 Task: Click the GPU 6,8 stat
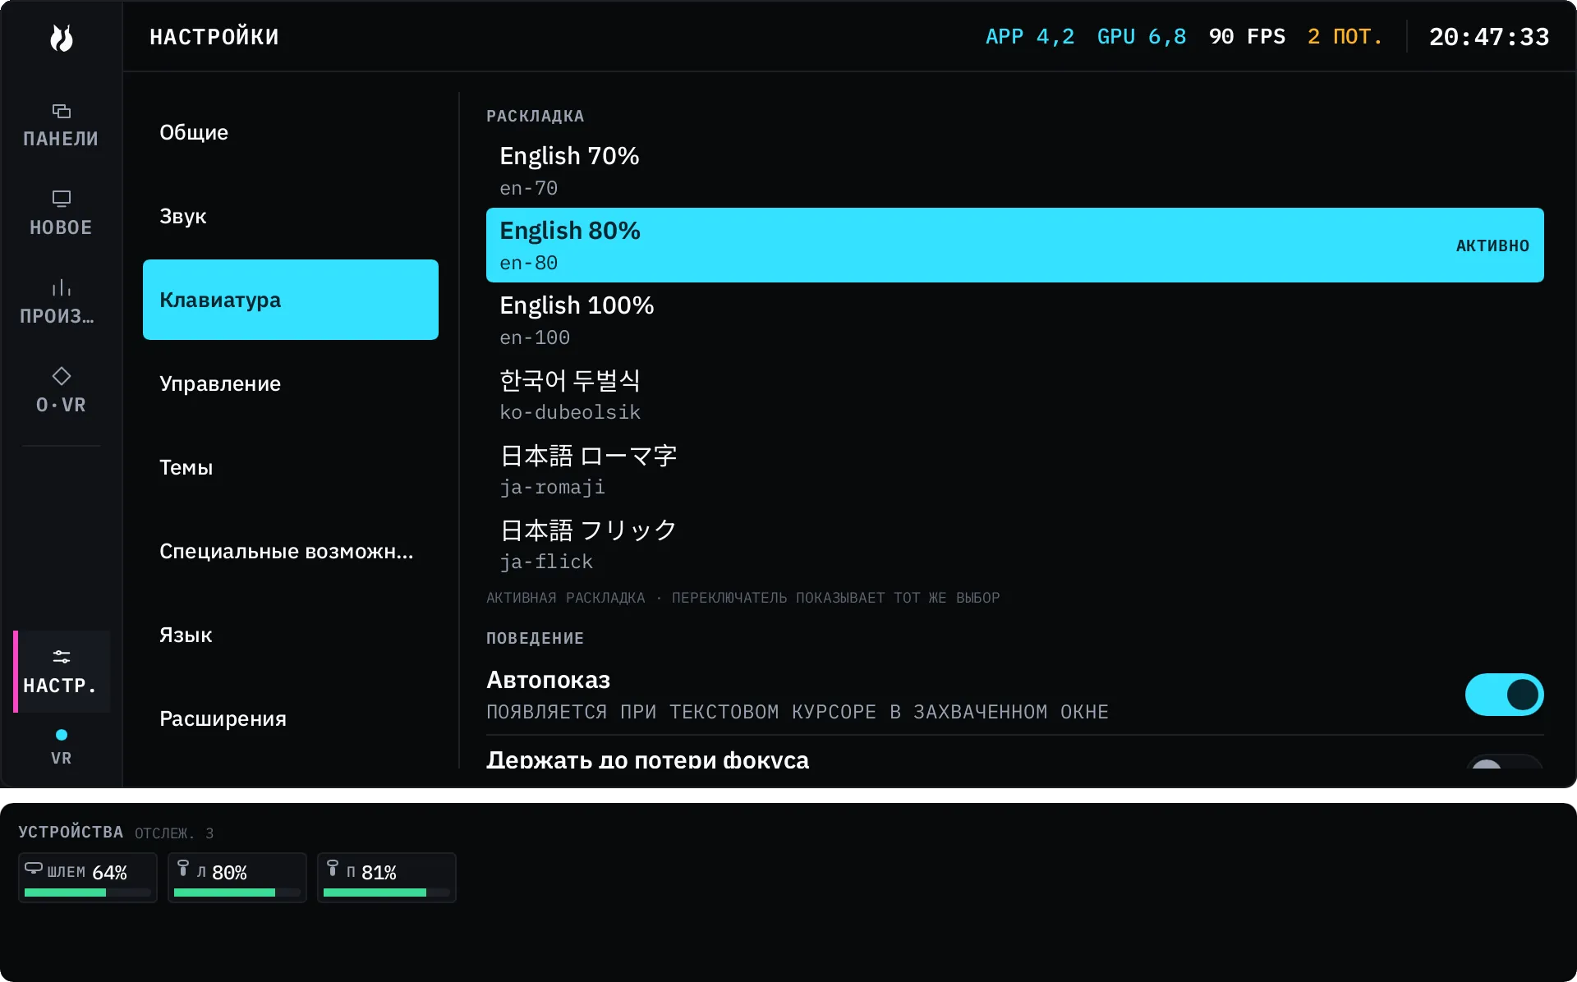(1142, 37)
